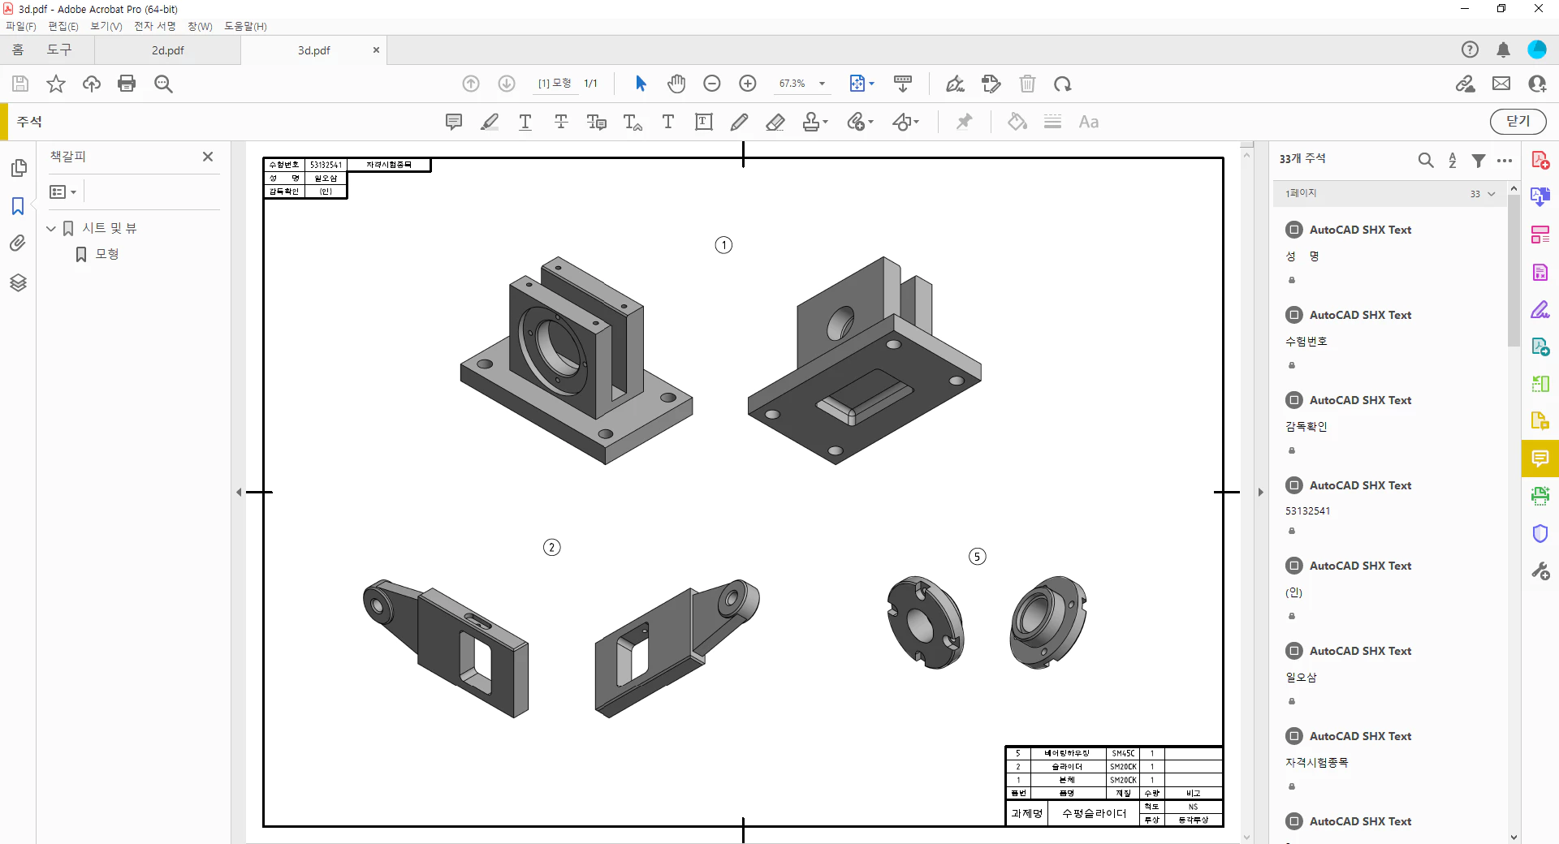1559x844 pixels.
Task: Click the pin tool icon
Action: (x=964, y=122)
